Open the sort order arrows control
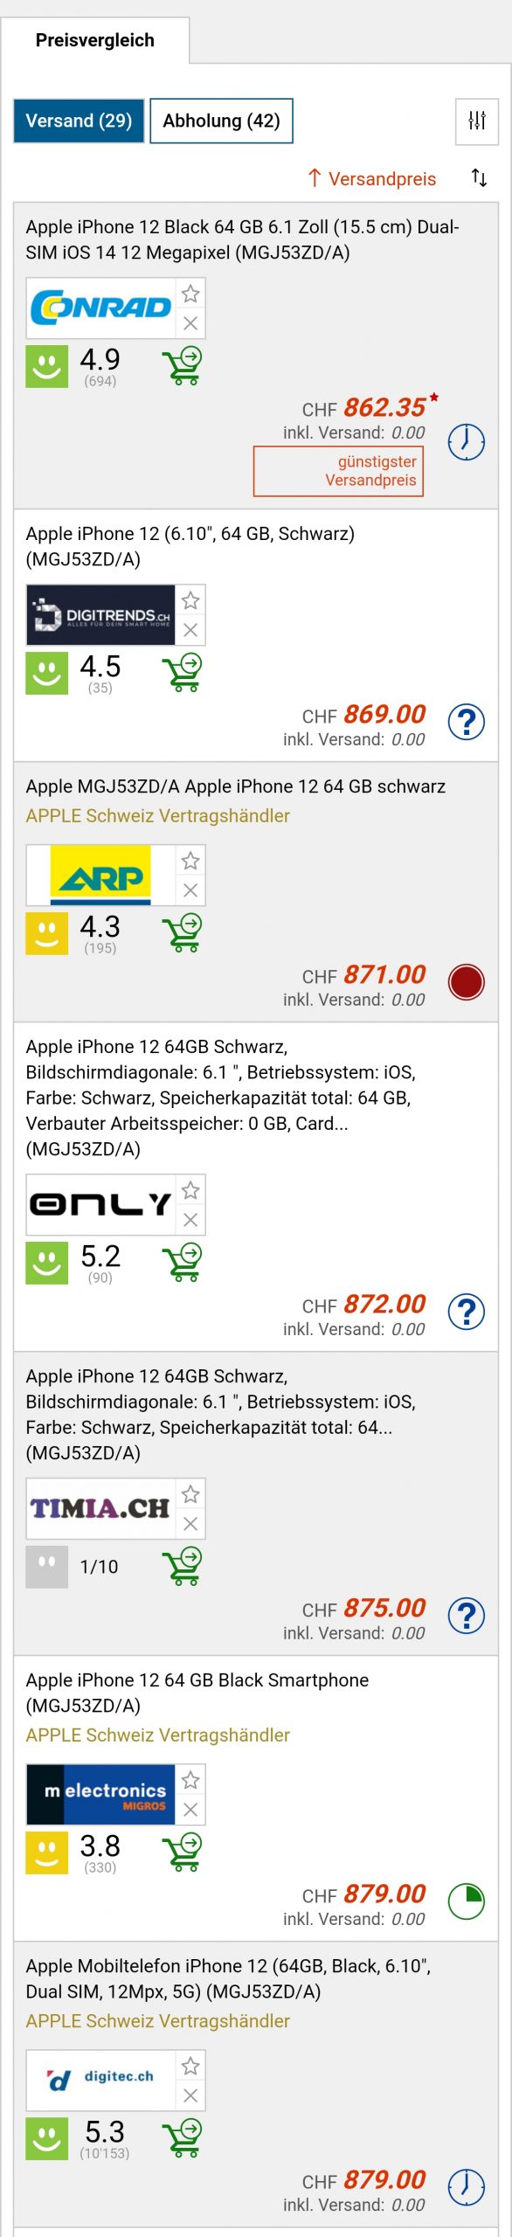This screenshot has width=512, height=2237. (x=479, y=177)
